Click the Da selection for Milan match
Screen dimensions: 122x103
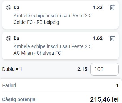point(16,38)
